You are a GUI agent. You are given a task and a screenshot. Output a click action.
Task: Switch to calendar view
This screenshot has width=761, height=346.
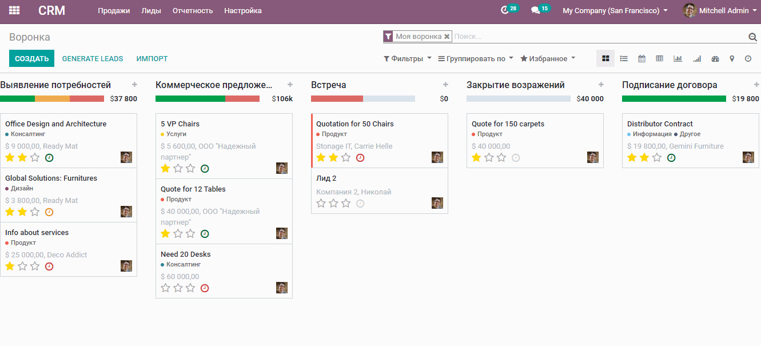point(642,58)
